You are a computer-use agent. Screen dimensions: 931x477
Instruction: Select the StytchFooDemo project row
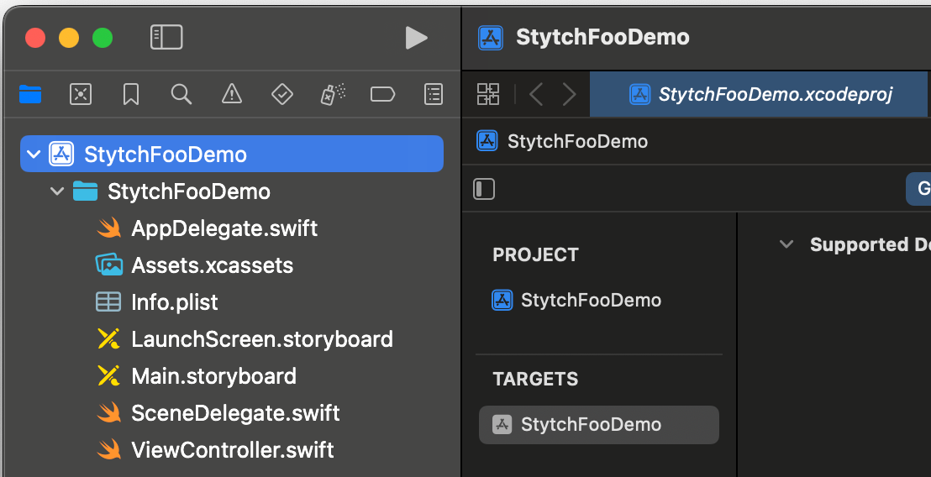(x=232, y=155)
